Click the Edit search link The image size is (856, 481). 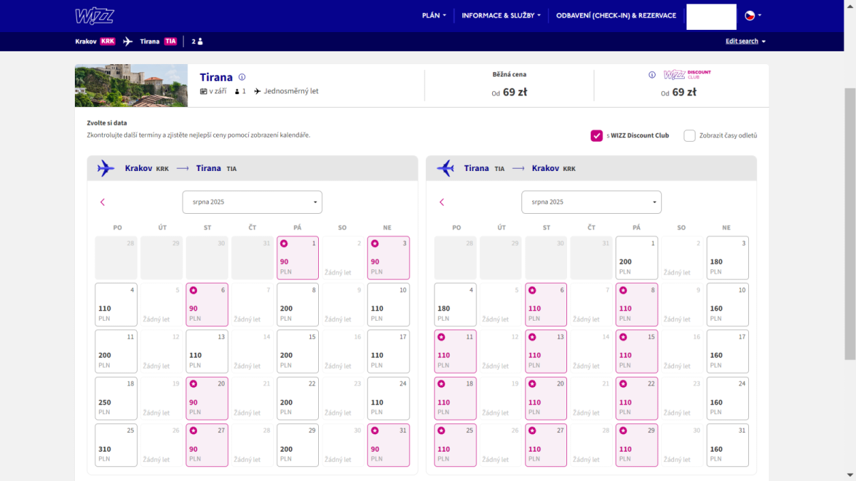745,41
